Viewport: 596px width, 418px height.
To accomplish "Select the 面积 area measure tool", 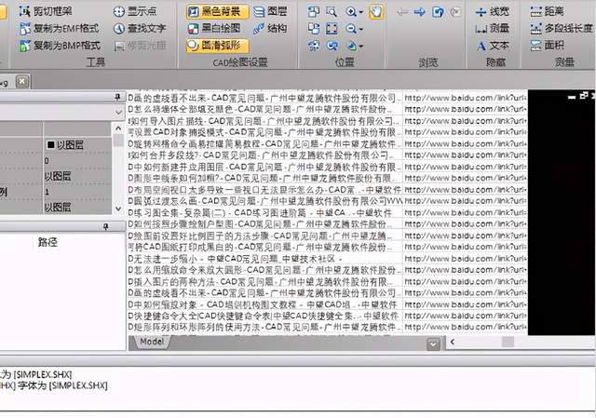I will (x=548, y=46).
